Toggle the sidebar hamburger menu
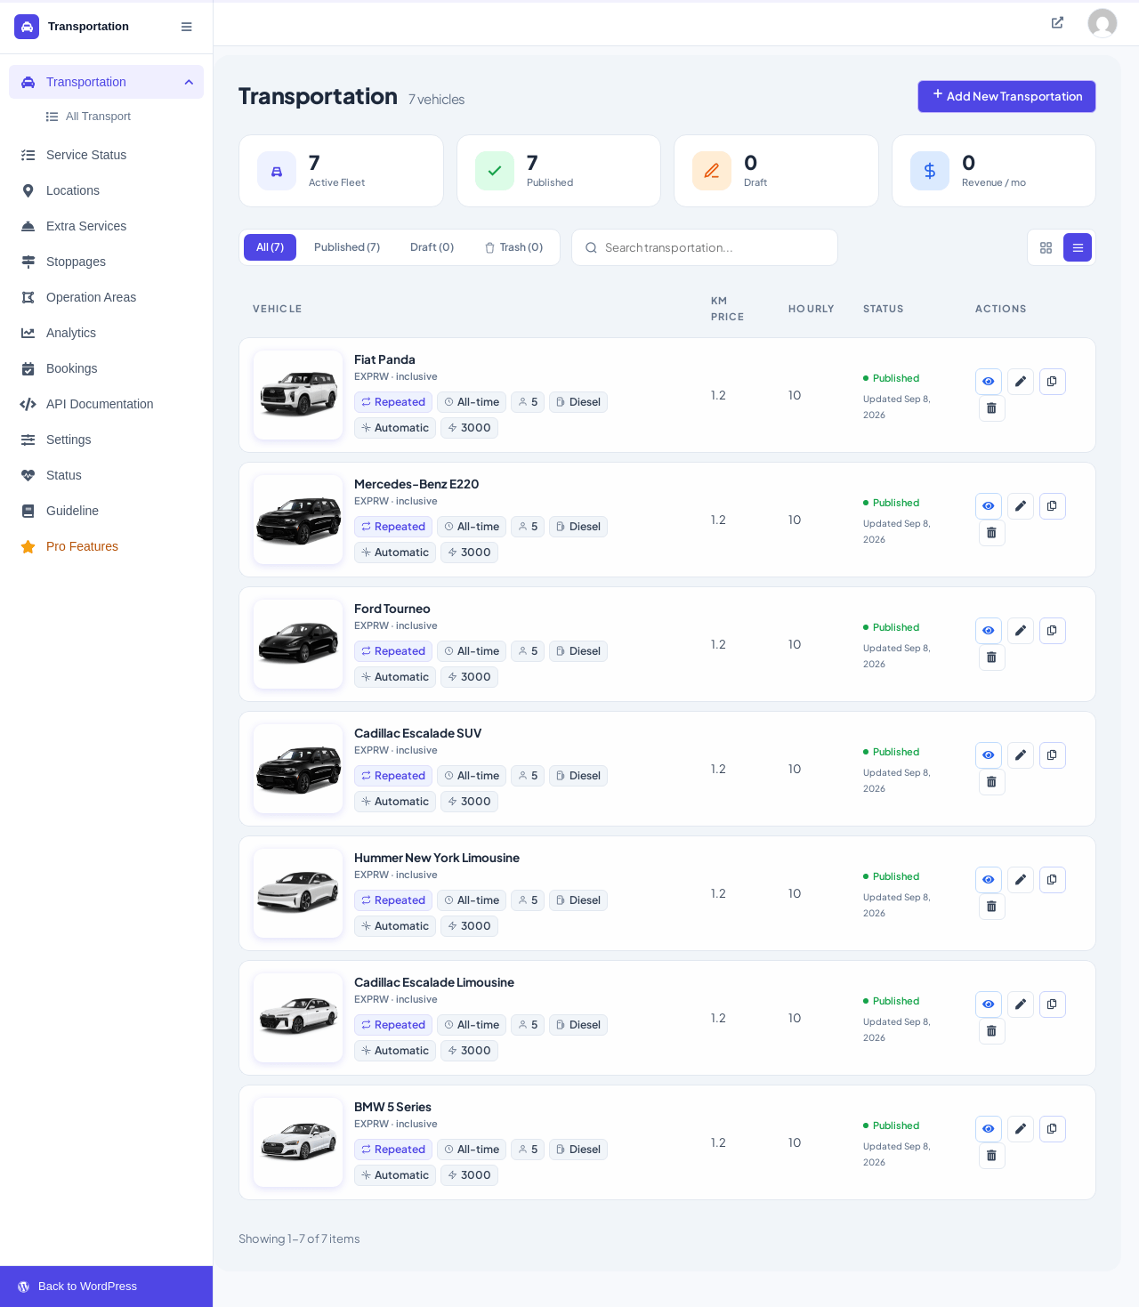The width and height of the screenshot is (1139, 1307). pyautogui.click(x=187, y=27)
